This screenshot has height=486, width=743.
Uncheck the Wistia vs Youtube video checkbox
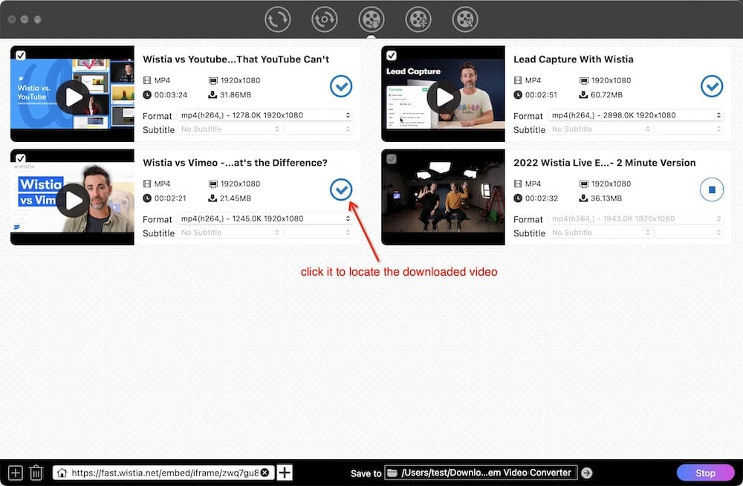pyautogui.click(x=21, y=56)
